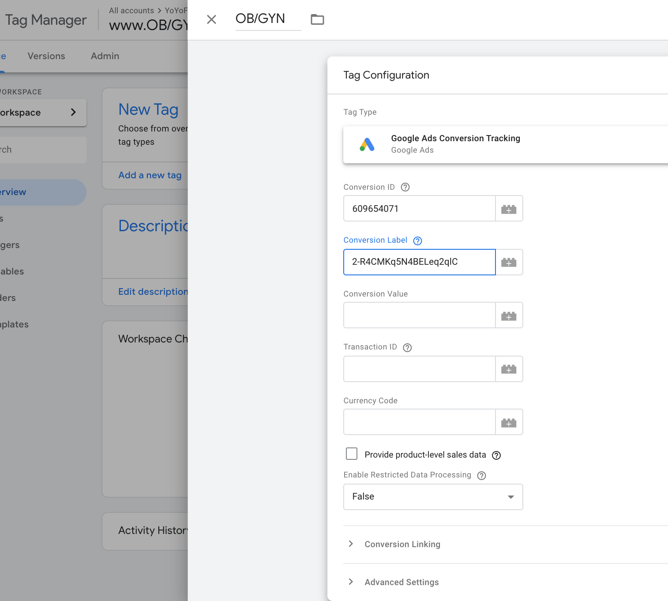Click the Google Ads Conversion Tracking tag type
The height and width of the screenshot is (601, 668).
(485, 144)
